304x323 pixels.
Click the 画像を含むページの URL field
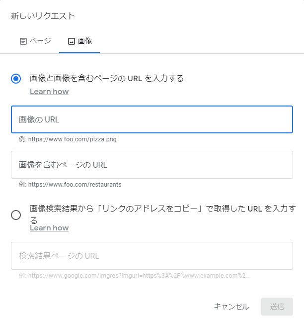[x=152, y=165]
